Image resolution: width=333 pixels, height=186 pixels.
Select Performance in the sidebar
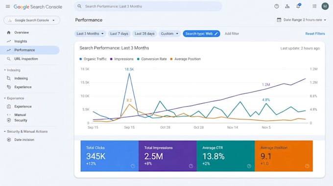click(30, 50)
